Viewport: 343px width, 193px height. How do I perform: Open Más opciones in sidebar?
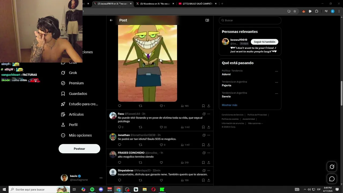(x=76, y=135)
